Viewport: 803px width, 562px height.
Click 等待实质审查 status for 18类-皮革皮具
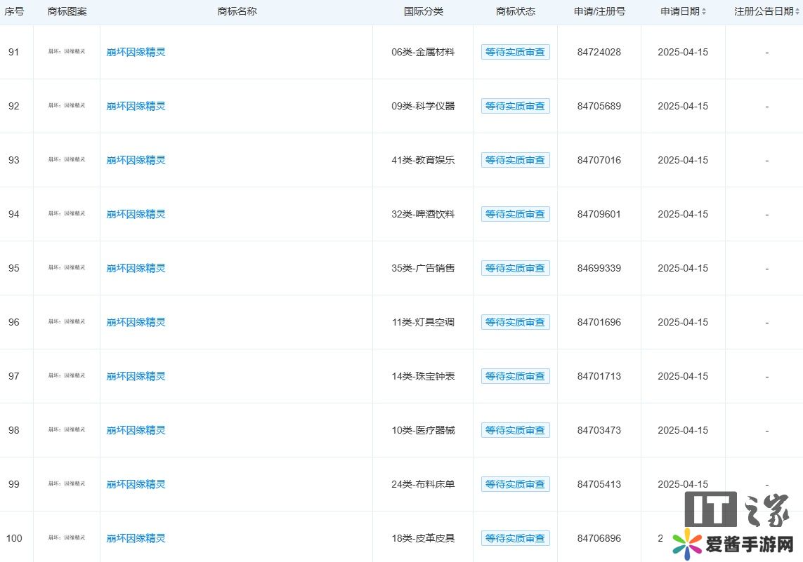[515, 538]
